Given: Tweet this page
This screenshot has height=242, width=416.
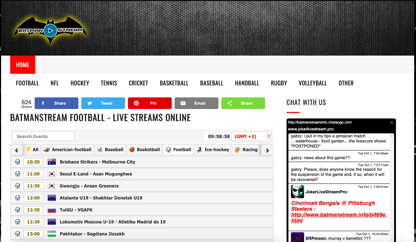Looking at the screenshot, I should pyautogui.click(x=103, y=103).
